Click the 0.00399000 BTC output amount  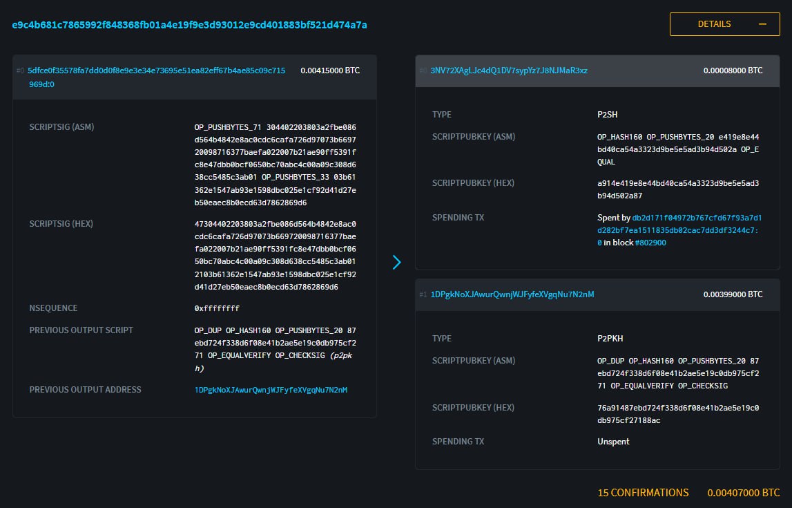[733, 294]
